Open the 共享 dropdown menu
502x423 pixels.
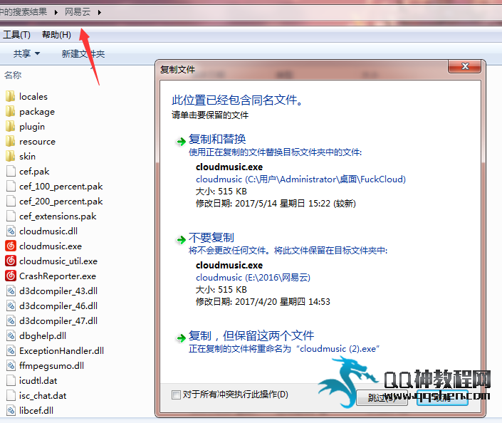(26, 53)
